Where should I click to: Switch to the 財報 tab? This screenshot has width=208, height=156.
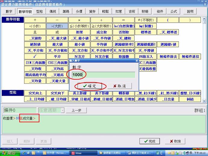coord(145,11)
